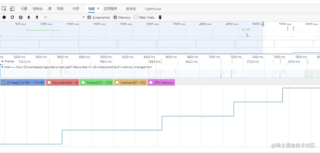Expand the Frames track
The image size is (320, 153).
click(3, 61)
